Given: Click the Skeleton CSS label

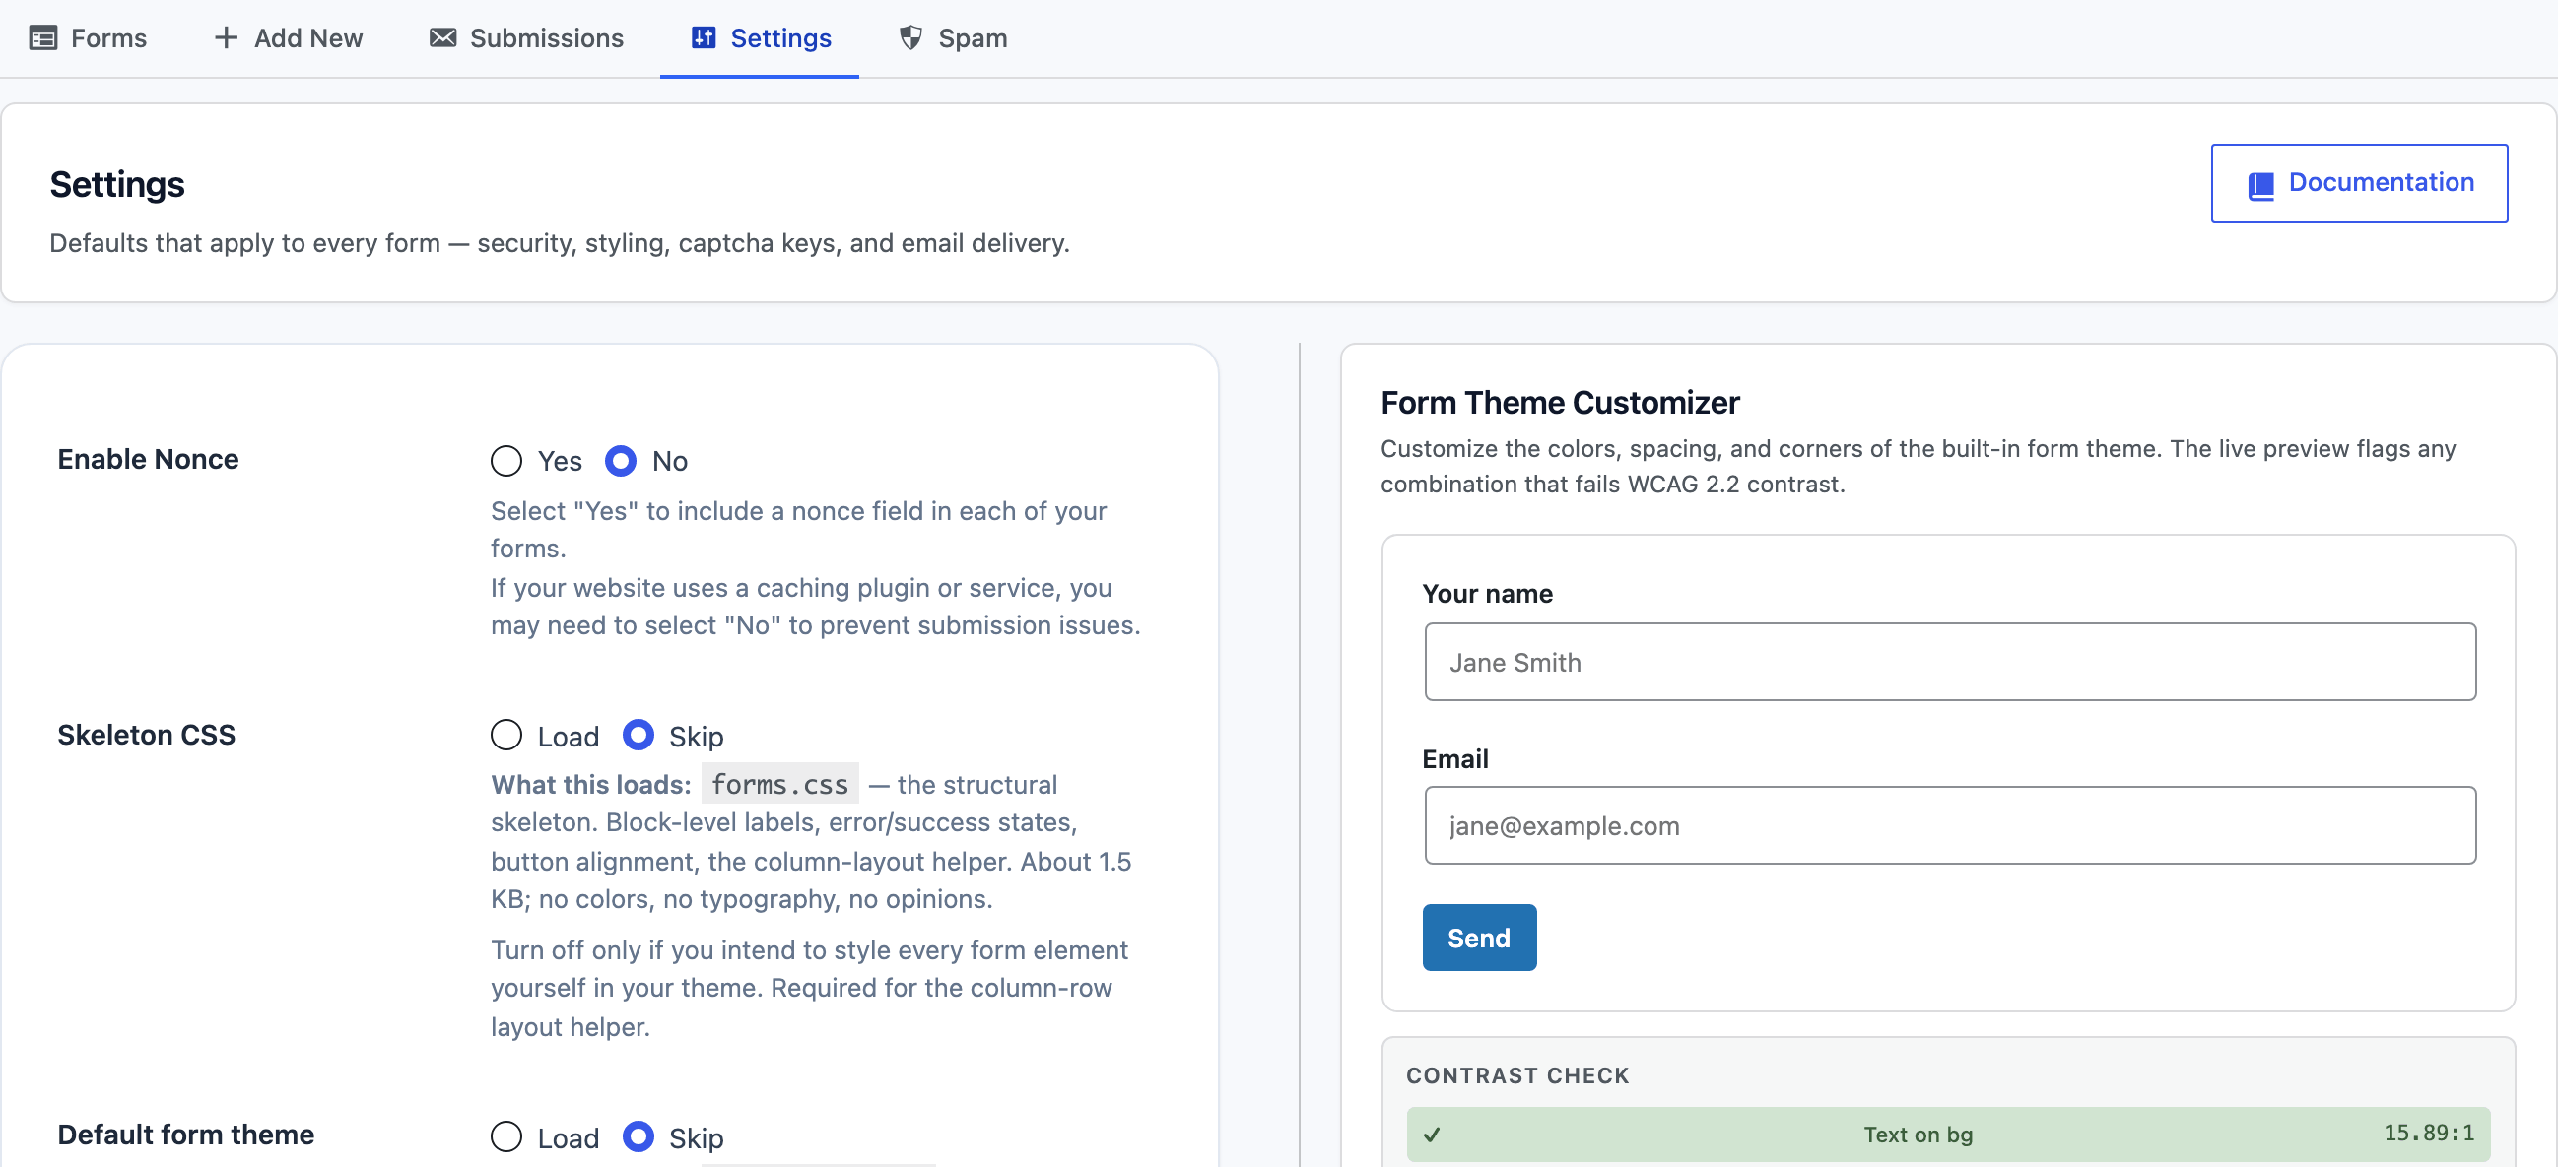Looking at the screenshot, I should (146, 735).
